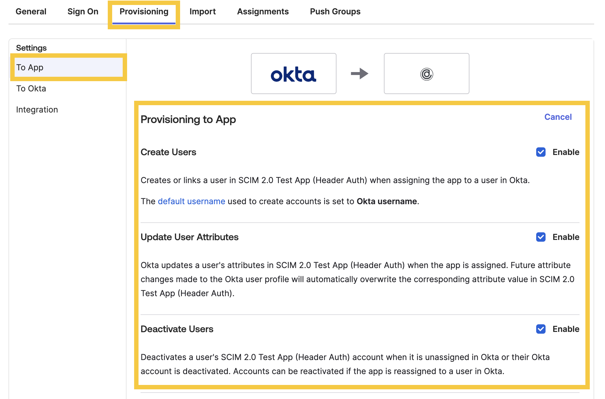Viewport: 605px width, 399px height.
Task: Click the bold Okta username text
Action: [x=387, y=201]
